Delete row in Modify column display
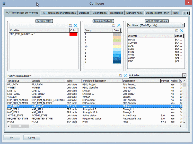The height and width of the screenshot is (144, 193). pos(125,76)
